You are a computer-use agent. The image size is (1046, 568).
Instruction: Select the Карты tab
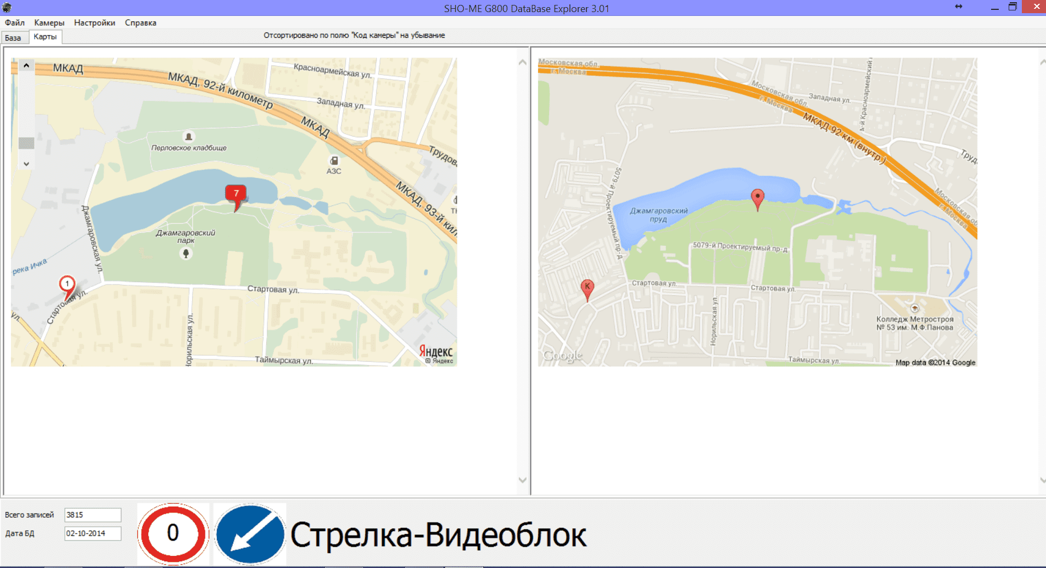pos(45,37)
